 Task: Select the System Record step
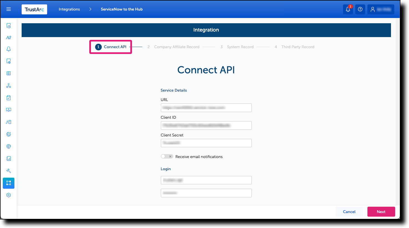pos(240,47)
